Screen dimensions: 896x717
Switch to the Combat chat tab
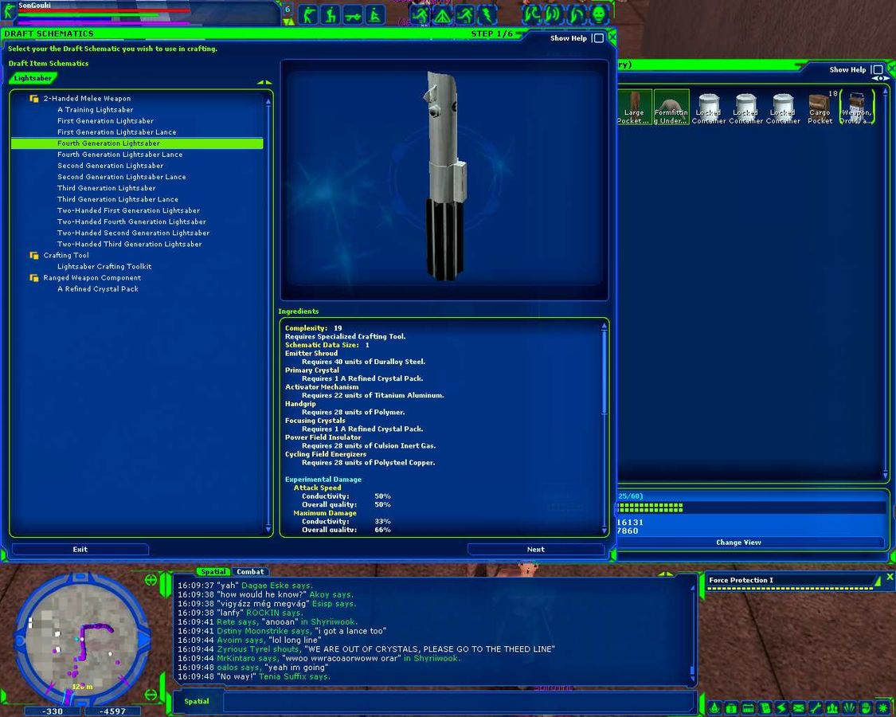coord(250,572)
